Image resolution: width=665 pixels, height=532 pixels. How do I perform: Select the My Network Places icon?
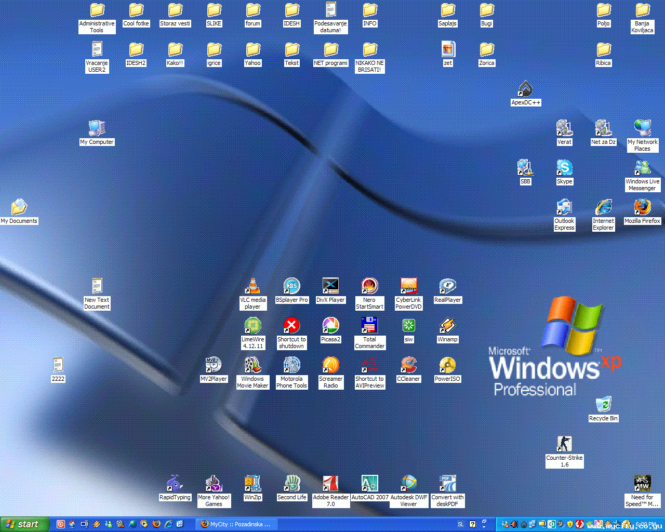[643, 129]
